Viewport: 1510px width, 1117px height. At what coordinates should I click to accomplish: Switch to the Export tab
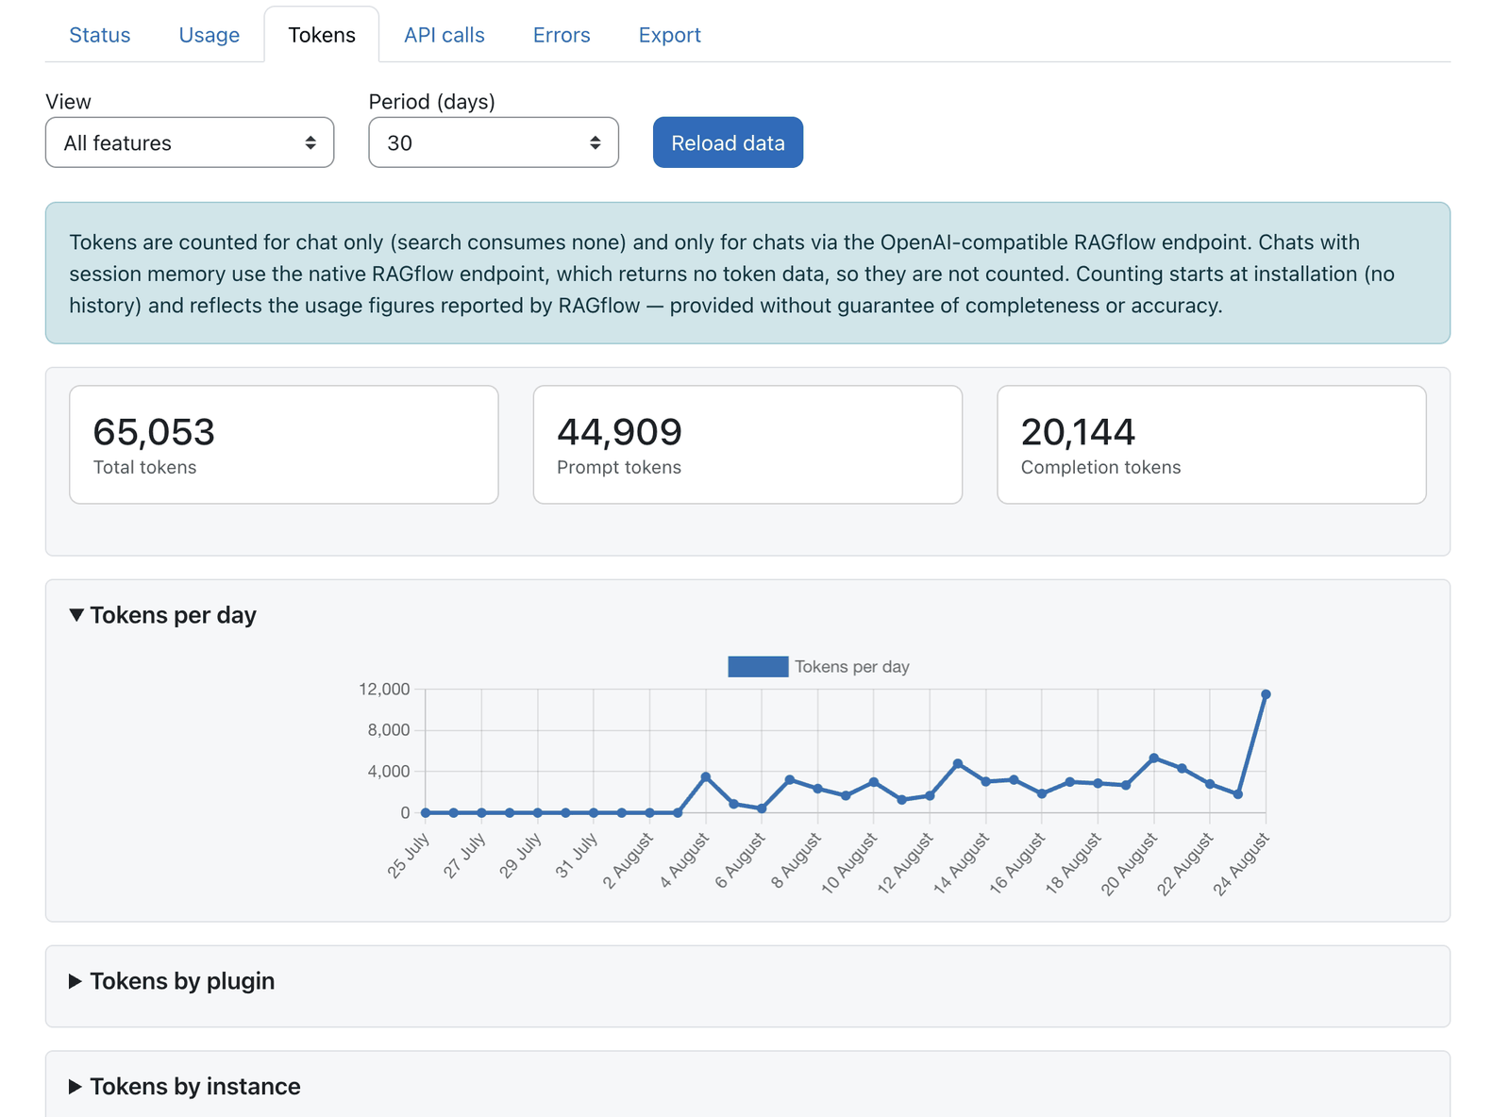click(x=669, y=35)
